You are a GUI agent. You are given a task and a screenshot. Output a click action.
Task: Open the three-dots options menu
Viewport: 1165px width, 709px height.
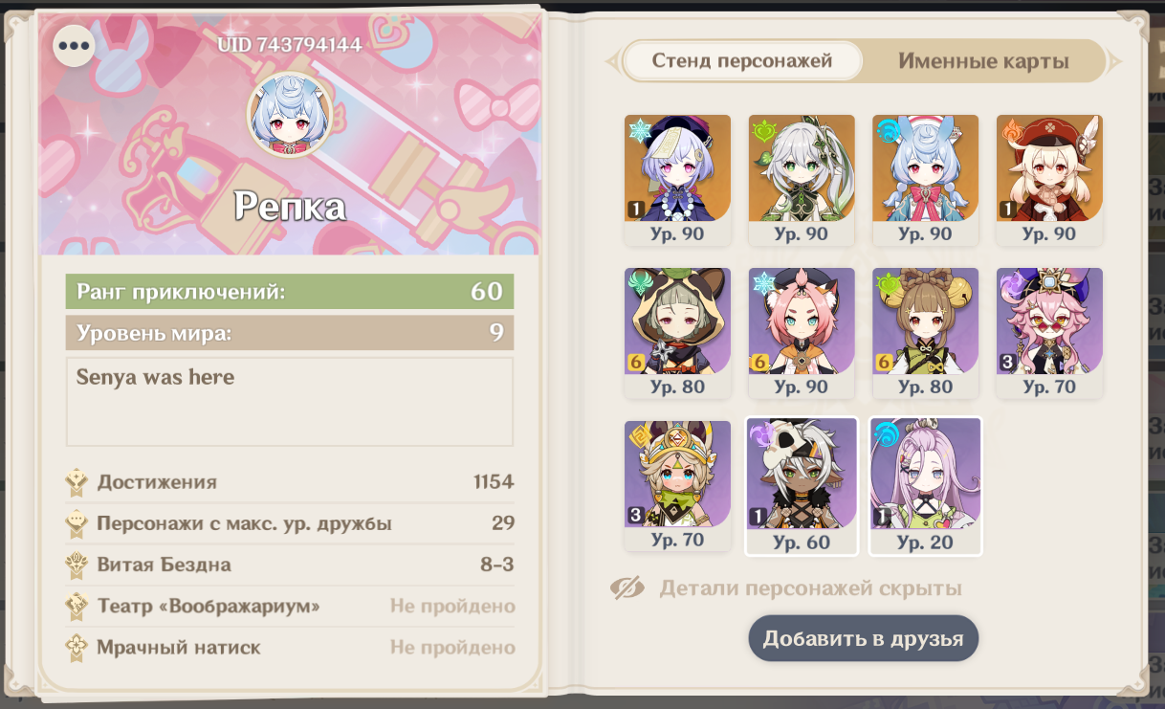[x=74, y=45]
